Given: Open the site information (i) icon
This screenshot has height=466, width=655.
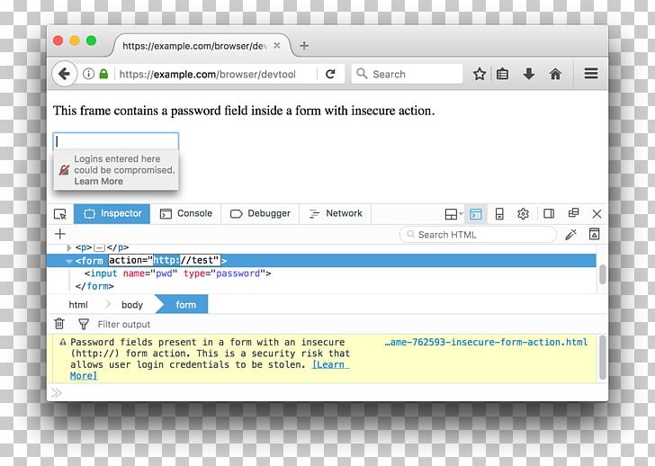Looking at the screenshot, I should [88, 74].
